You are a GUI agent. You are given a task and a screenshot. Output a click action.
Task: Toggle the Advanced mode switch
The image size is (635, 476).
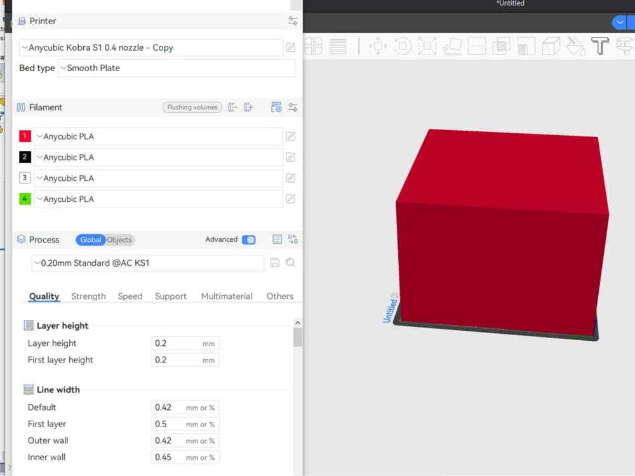[249, 240]
